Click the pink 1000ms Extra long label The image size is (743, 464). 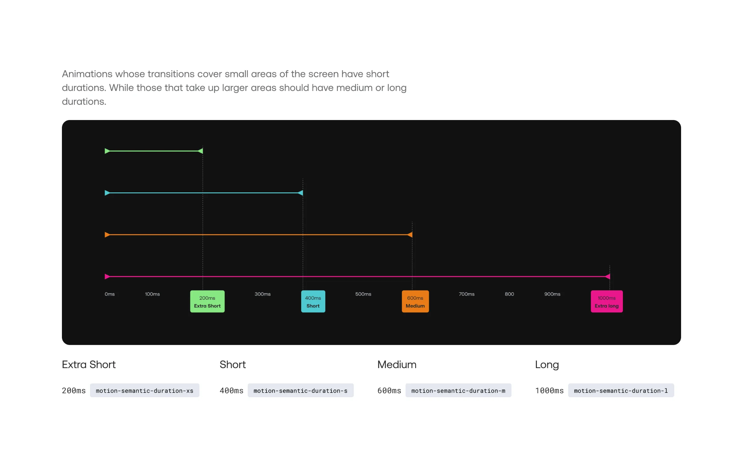point(606,301)
